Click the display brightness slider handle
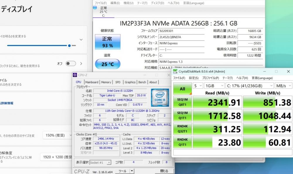 coord(69,45)
